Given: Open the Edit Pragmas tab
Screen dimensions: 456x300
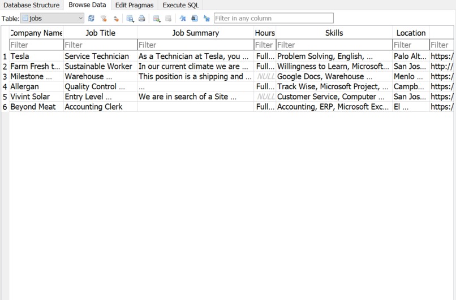Looking at the screenshot, I should point(134,5).
